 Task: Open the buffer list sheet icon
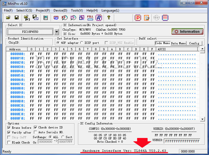pos(46,18)
